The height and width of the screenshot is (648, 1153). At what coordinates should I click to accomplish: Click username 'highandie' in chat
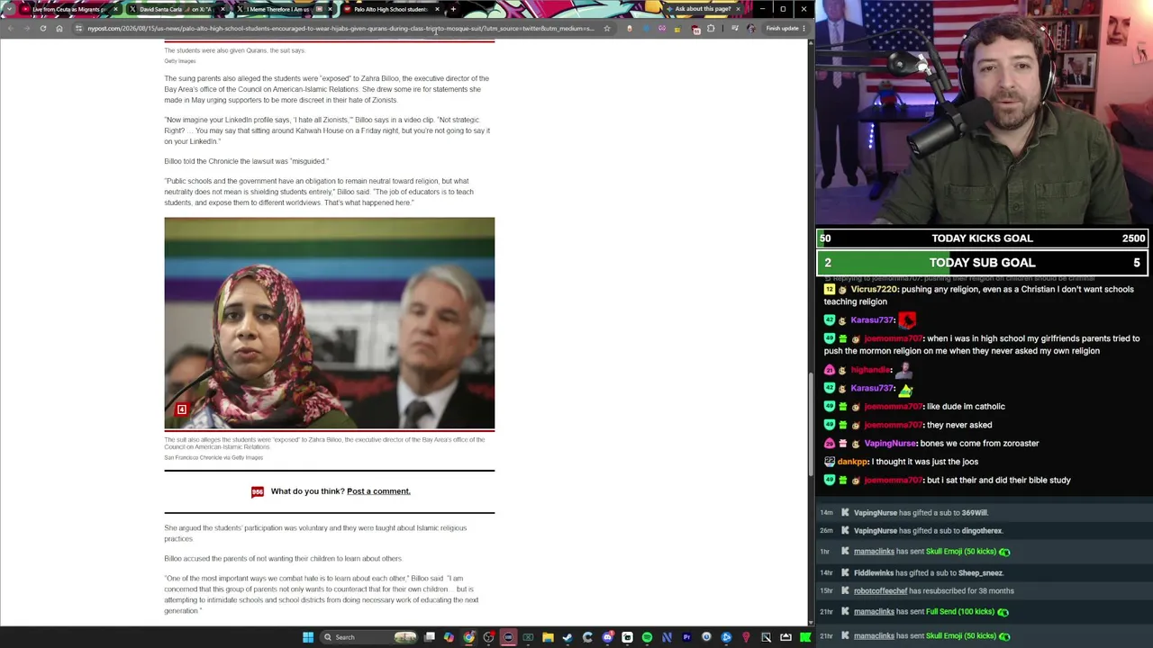870,370
